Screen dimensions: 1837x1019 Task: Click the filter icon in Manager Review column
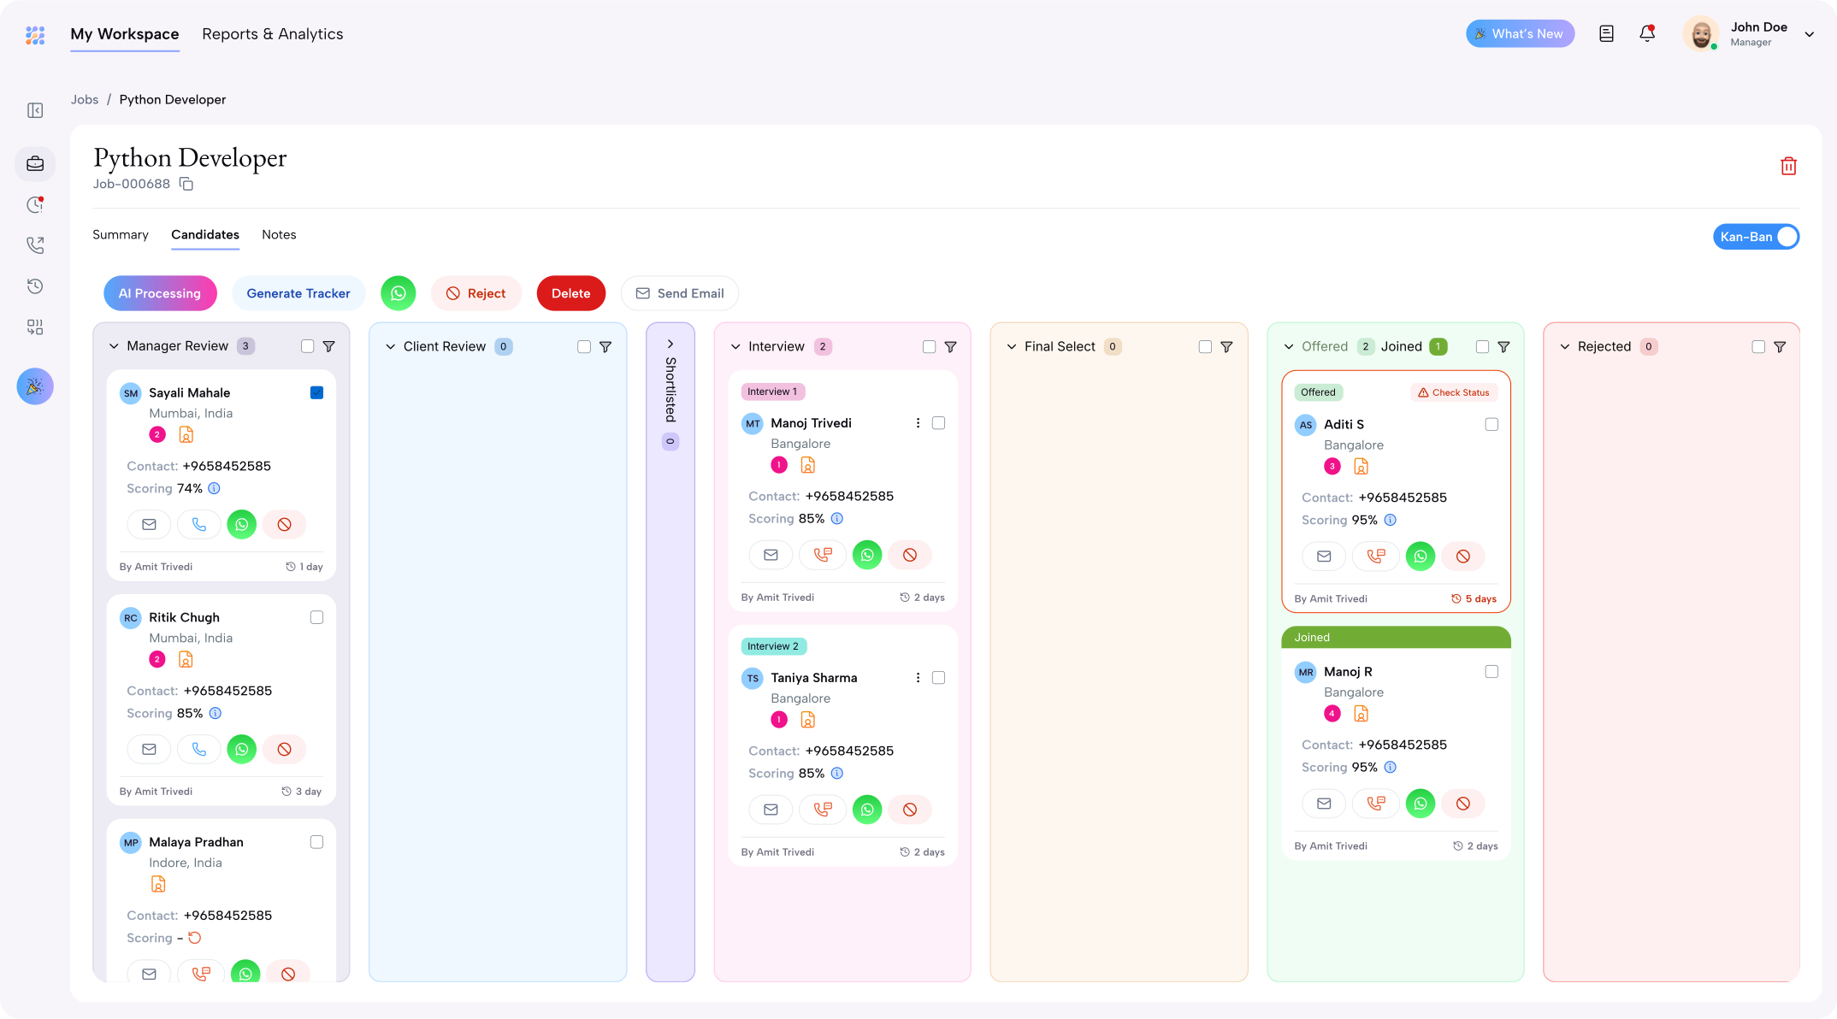328,346
